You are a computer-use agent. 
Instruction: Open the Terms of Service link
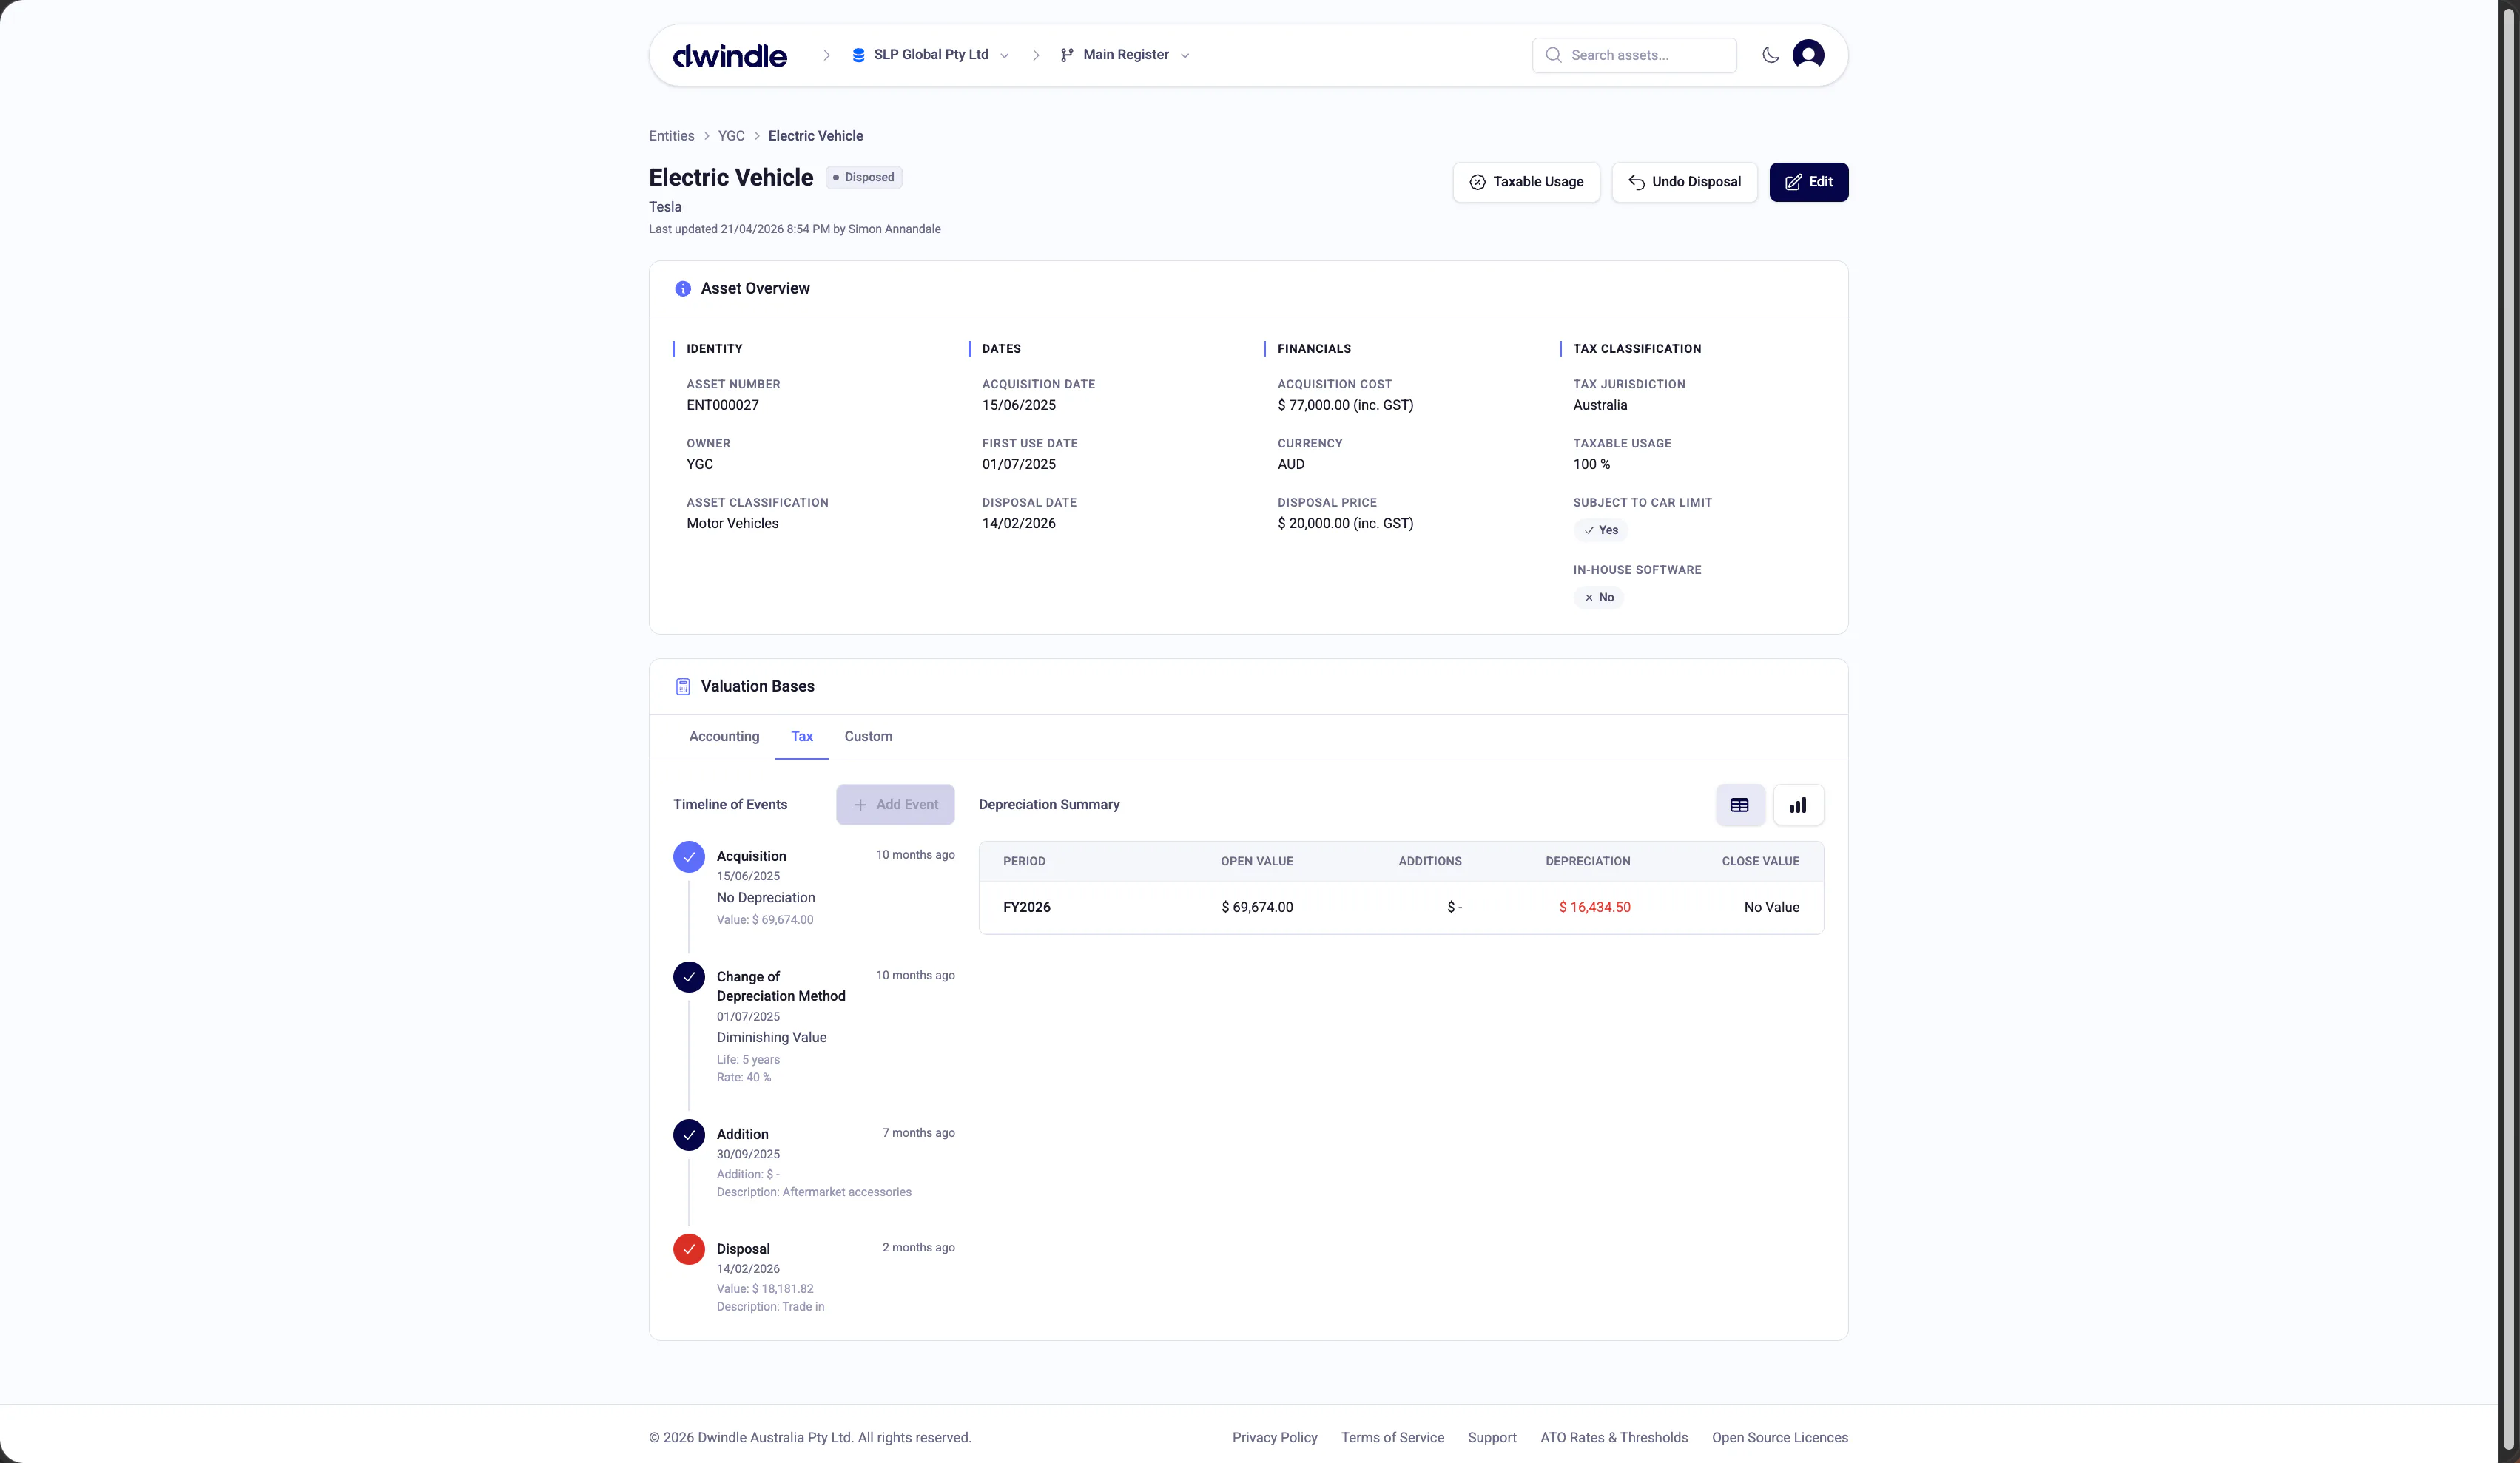pos(1392,1438)
